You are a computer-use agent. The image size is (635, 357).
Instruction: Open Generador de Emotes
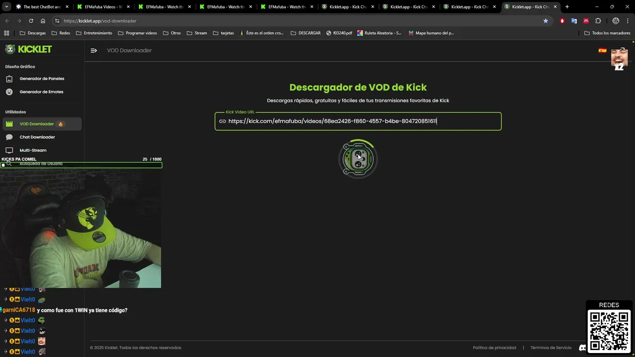coord(42,92)
